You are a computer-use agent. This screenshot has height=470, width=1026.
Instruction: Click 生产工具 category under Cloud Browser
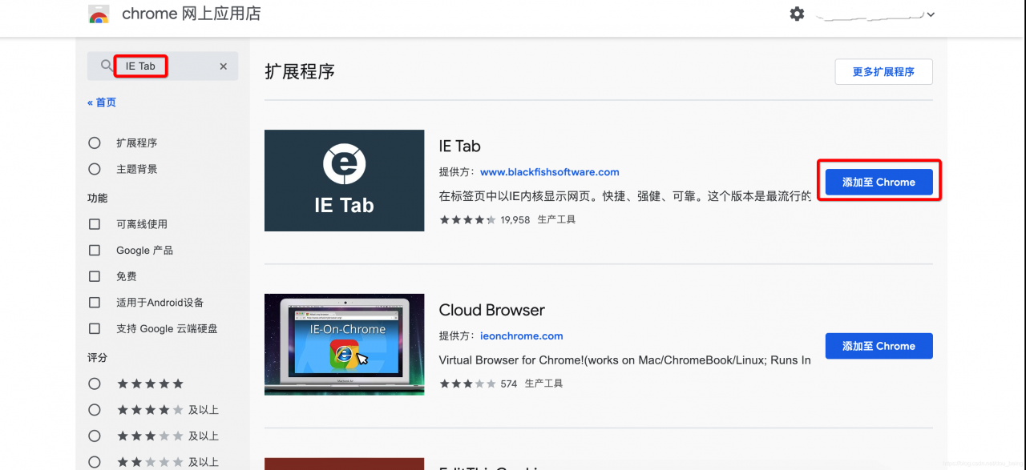(x=544, y=384)
